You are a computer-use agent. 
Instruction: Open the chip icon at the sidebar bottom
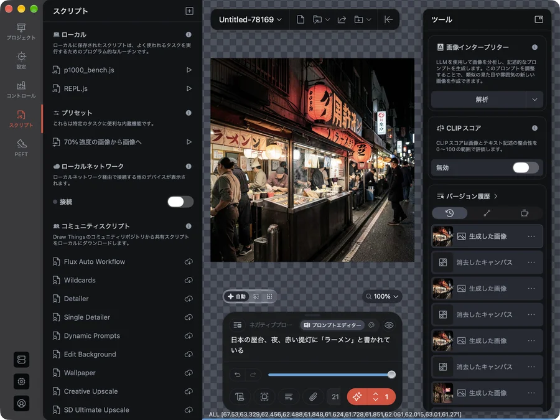pos(21,381)
